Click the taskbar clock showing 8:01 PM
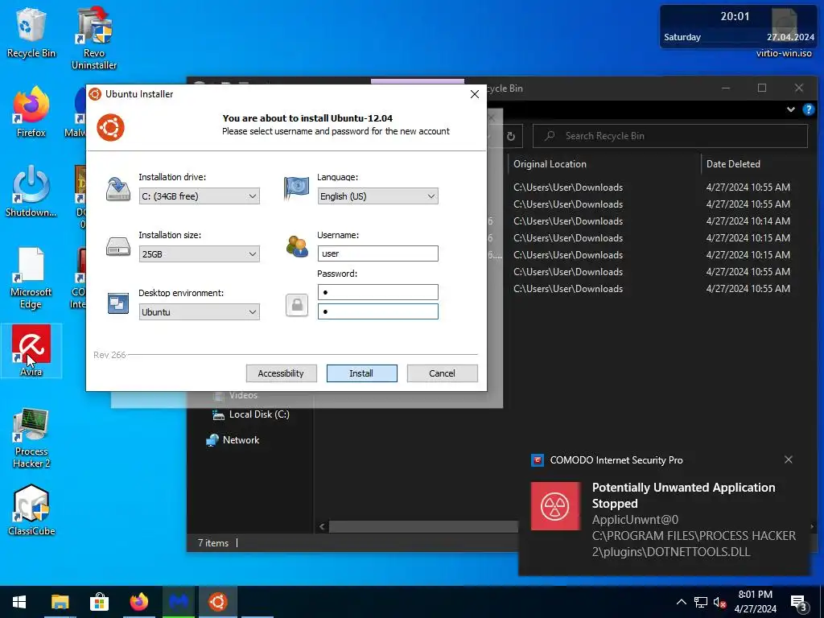 [755, 602]
